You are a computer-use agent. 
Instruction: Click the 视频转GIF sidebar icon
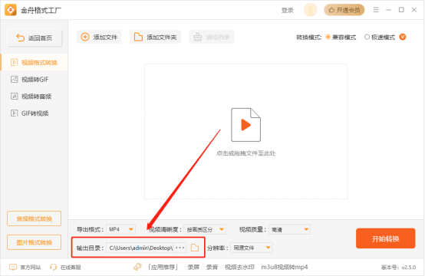(x=14, y=80)
